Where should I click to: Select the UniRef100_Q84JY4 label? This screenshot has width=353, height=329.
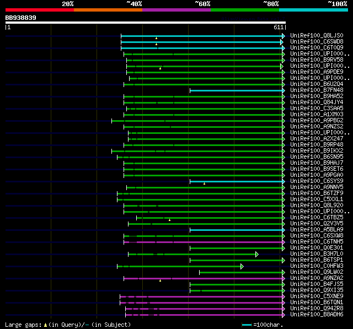tap(317, 103)
